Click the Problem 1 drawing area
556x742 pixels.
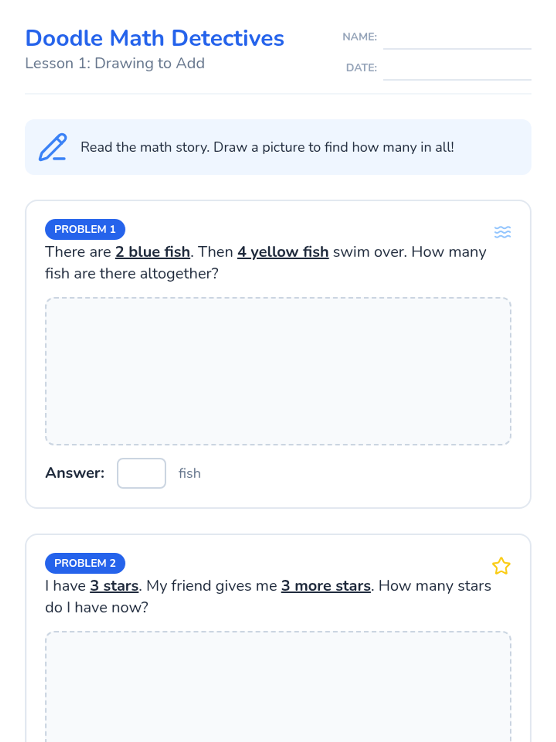tap(278, 371)
